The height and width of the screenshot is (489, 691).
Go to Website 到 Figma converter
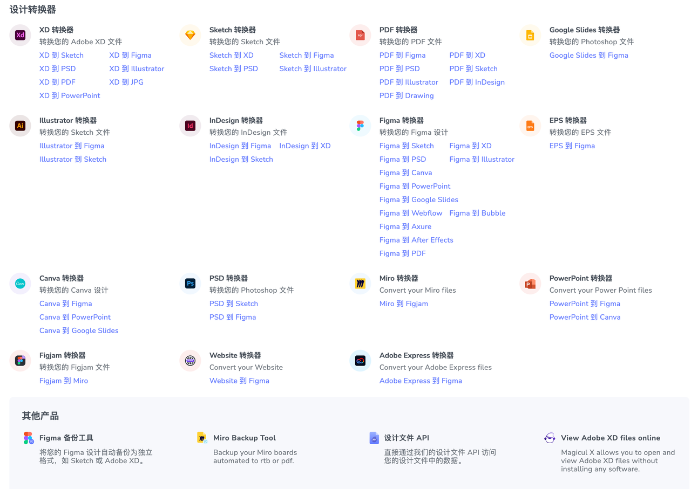click(239, 381)
